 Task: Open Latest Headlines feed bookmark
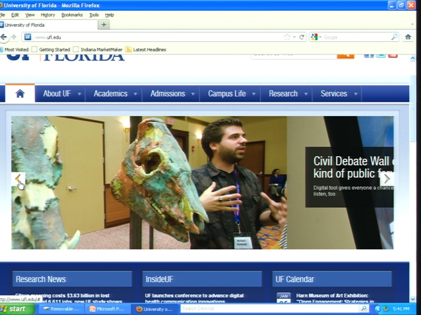pos(146,50)
